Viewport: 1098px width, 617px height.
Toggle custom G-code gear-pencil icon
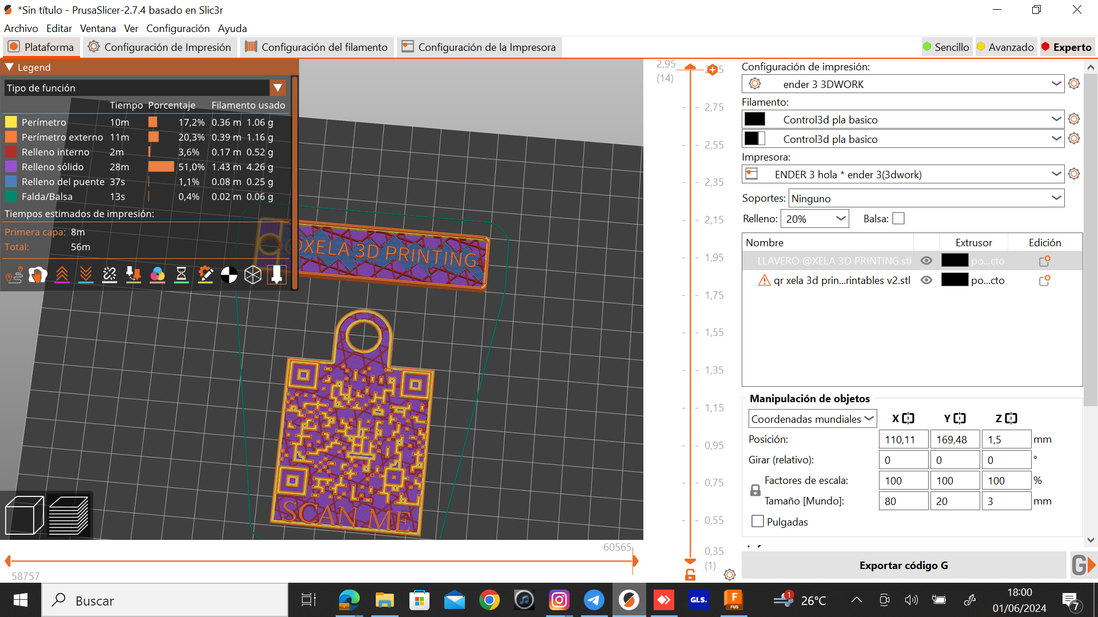(x=205, y=275)
